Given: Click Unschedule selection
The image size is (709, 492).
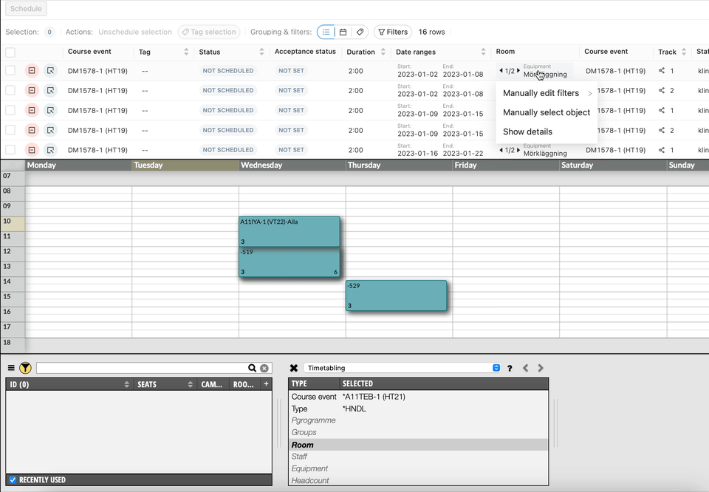Looking at the screenshot, I should (x=135, y=32).
